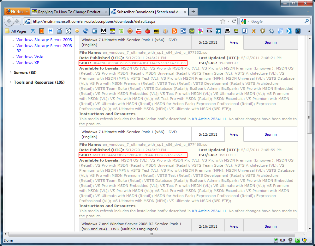Viewport: 315px width, 246px height.
Task: Open KB Article 2534111 link under x64 entry
Action: (209, 119)
